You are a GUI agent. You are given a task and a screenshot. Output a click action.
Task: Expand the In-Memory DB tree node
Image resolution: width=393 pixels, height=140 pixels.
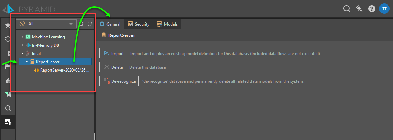pyautogui.click(x=23, y=45)
